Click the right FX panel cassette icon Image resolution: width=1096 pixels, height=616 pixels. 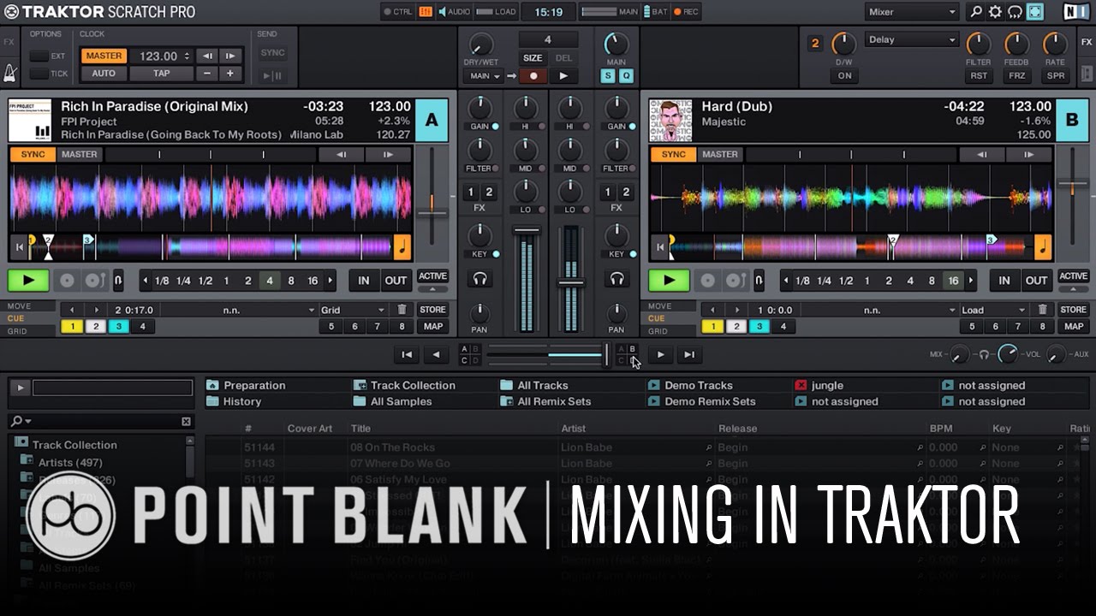pyautogui.click(x=1087, y=74)
